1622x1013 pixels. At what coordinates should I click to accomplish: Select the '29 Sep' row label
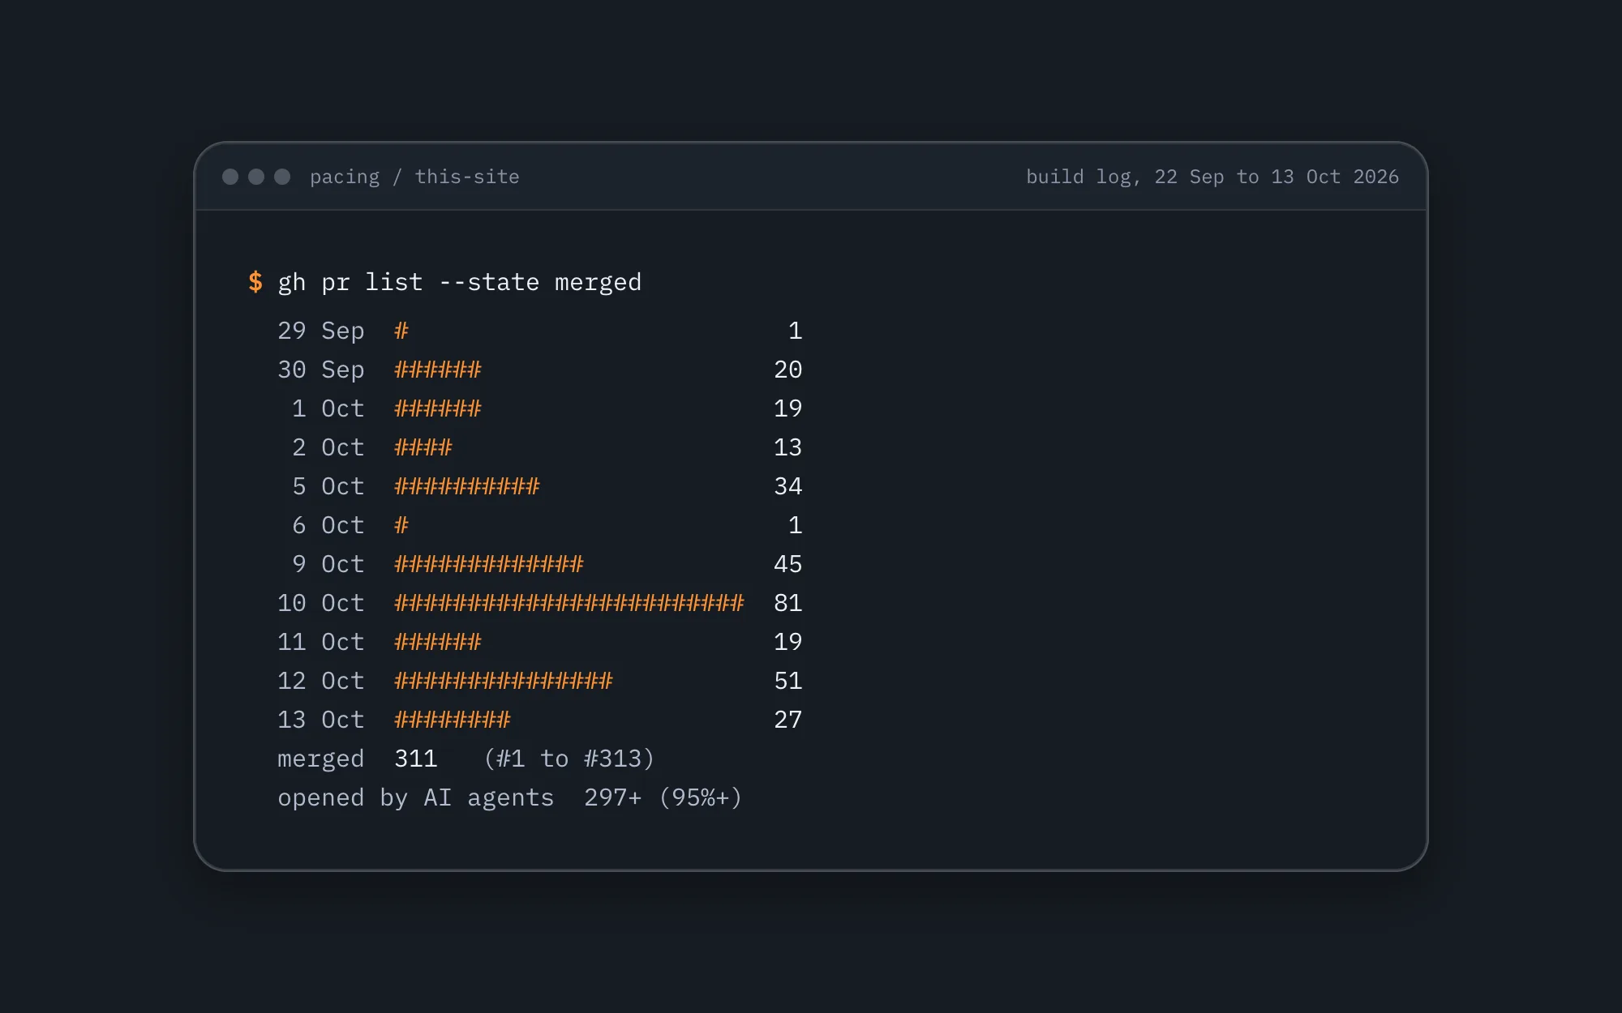click(x=321, y=331)
